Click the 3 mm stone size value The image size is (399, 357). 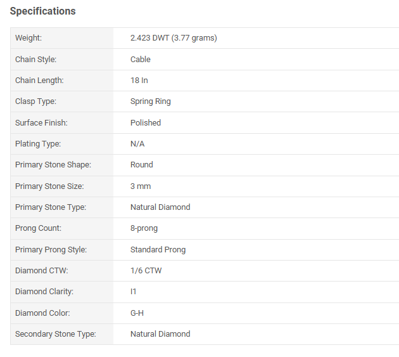click(x=141, y=186)
